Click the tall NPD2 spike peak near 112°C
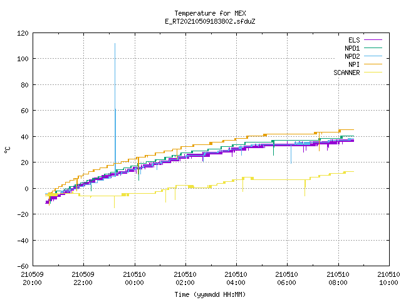Viewport: 401px width, 300px height. pos(115,44)
